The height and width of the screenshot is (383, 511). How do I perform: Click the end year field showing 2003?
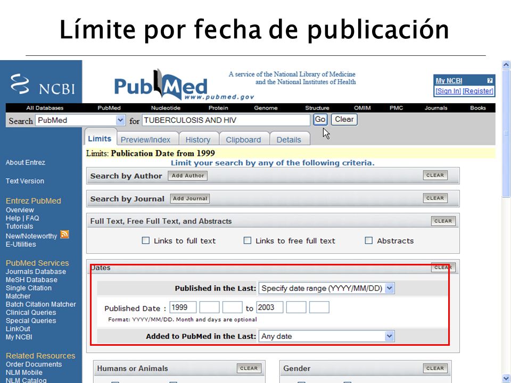click(x=270, y=307)
